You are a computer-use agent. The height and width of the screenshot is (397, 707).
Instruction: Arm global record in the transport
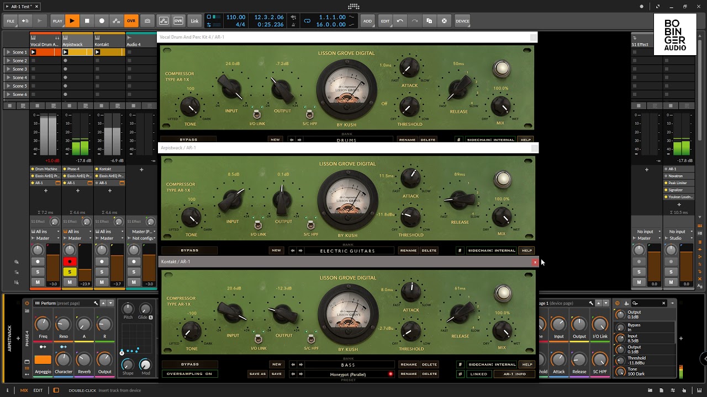point(102,21)
